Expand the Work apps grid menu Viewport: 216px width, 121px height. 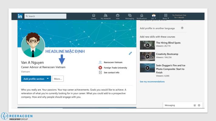click(x=166, y=16)
